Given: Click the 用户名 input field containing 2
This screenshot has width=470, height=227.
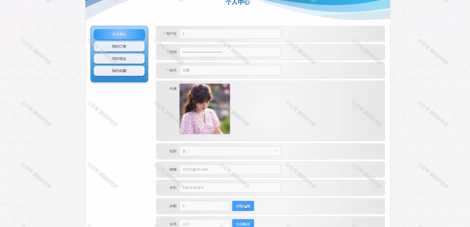Looking at the screenshot, I should (x=230, y=34).
